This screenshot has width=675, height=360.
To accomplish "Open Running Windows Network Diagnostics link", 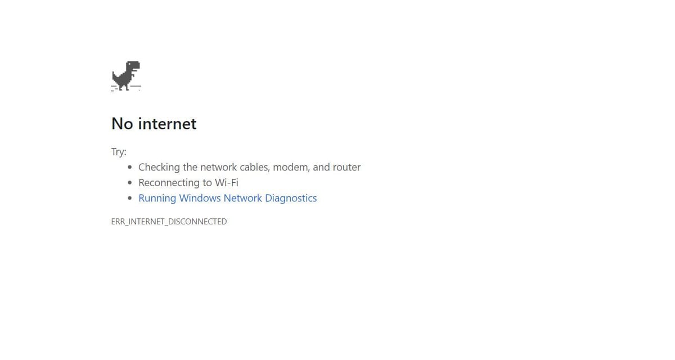I will [228, 198].
